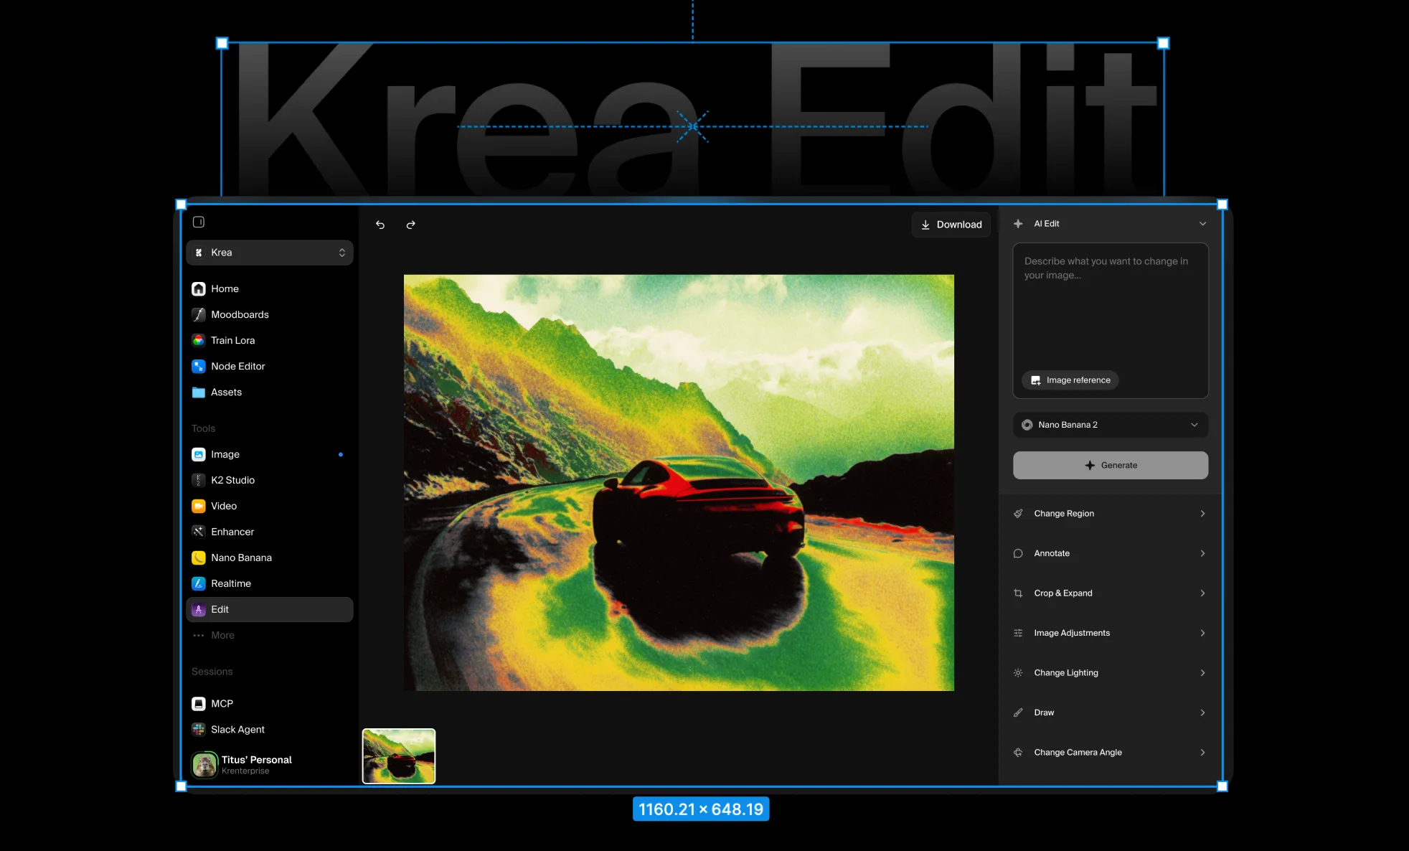Open Image Adjustments section
Image resolution: width=1409 pixels, height=851 pixels.
click(1111, 633)
